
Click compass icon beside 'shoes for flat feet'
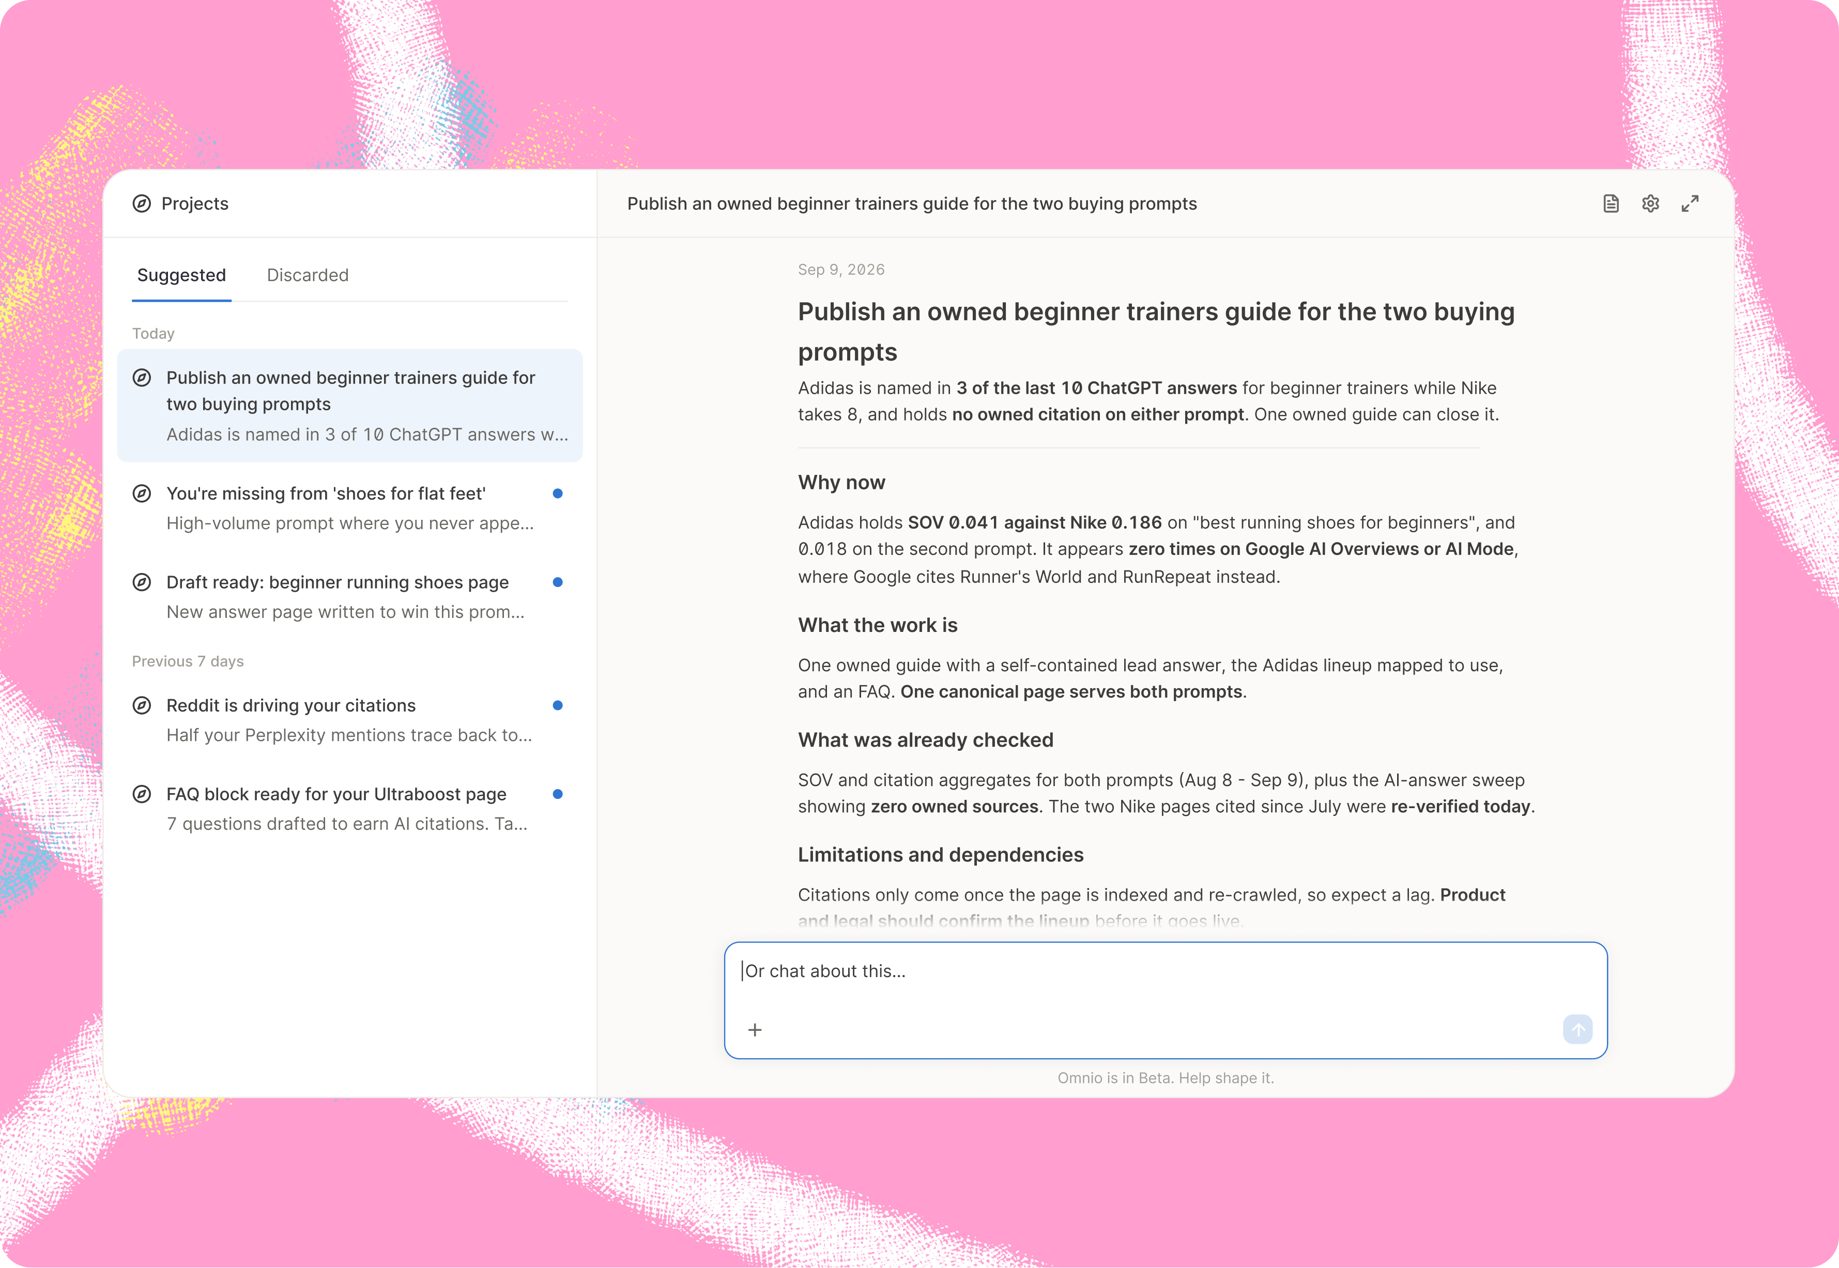coord(142,493)
